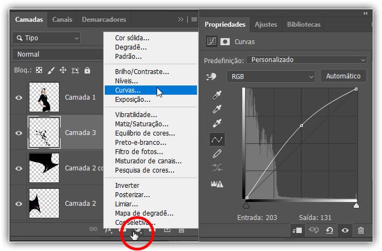
Task: Delete adjustment layer trash icon in Properties
Action: [361, 230]
